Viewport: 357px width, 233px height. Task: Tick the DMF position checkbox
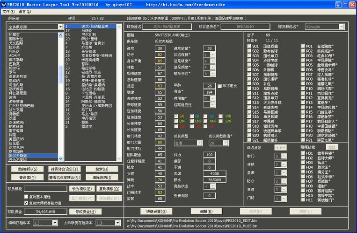pos(176,121)
